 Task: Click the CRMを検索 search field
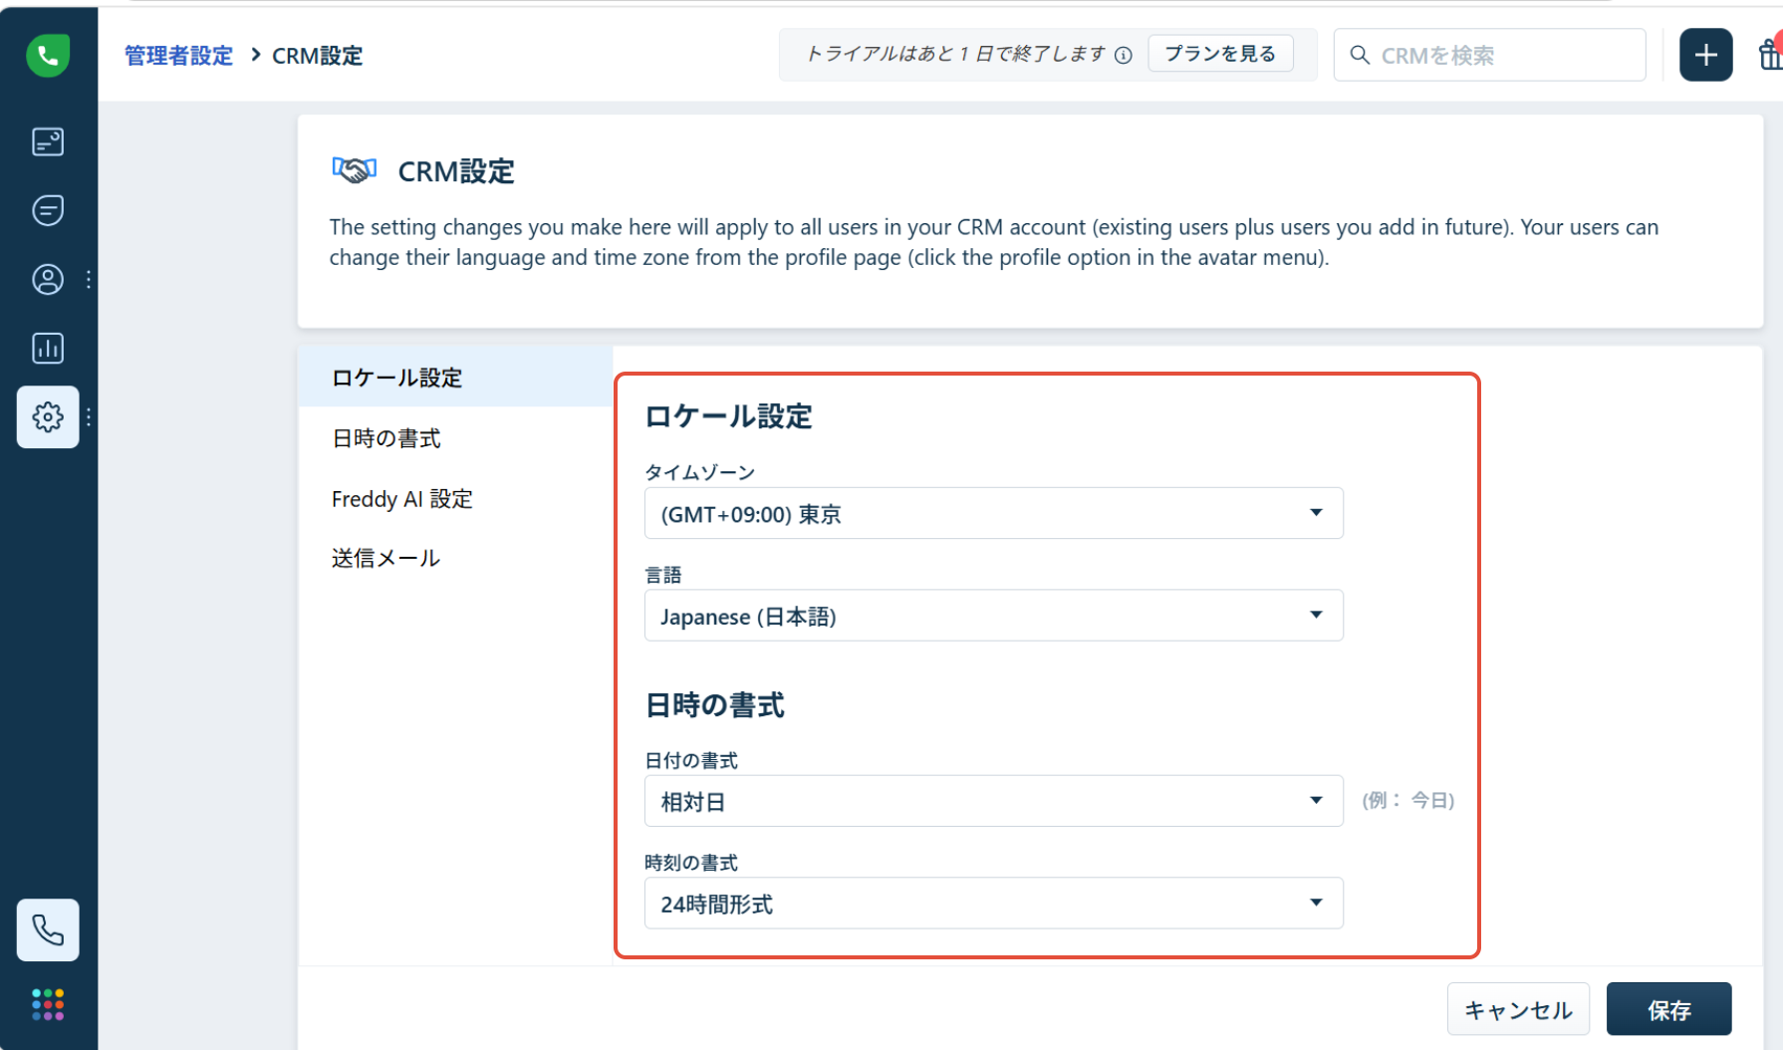tap(1489, 55)
